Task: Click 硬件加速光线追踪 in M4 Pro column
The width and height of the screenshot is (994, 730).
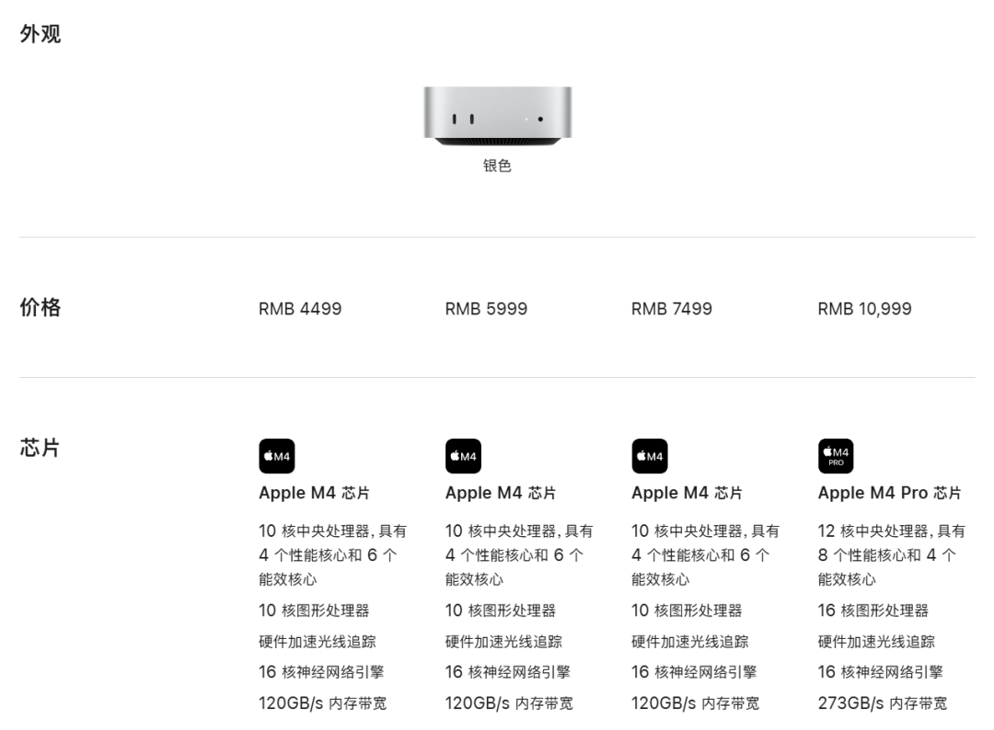Action: pyautogui.click(x=876, y=642)
